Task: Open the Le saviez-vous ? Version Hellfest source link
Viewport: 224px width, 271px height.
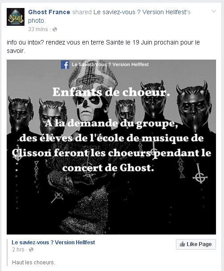Action: pyautogui.click(x=53, y=243)
